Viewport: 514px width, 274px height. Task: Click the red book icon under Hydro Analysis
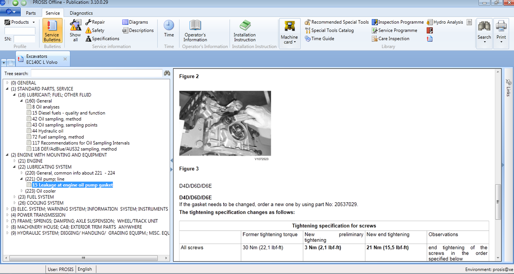tap(430, 30)
